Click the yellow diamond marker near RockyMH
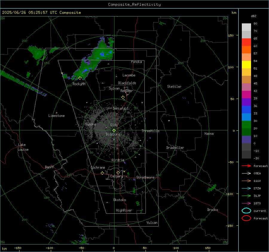Image resolution: width=269 pixels, height=252 pixels. click(80, 78)
